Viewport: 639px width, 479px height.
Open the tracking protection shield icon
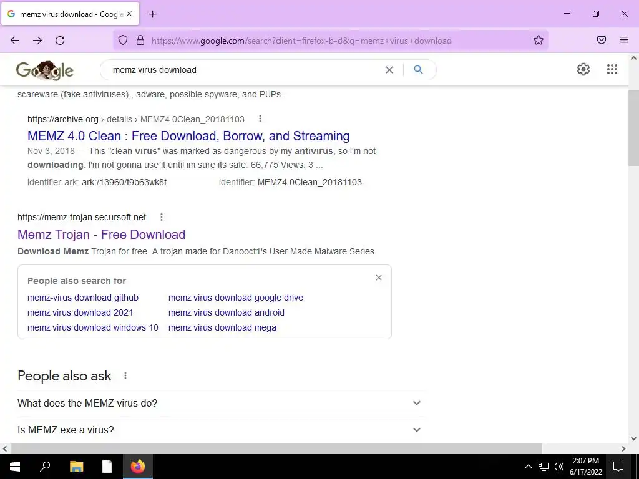[123, 40]
